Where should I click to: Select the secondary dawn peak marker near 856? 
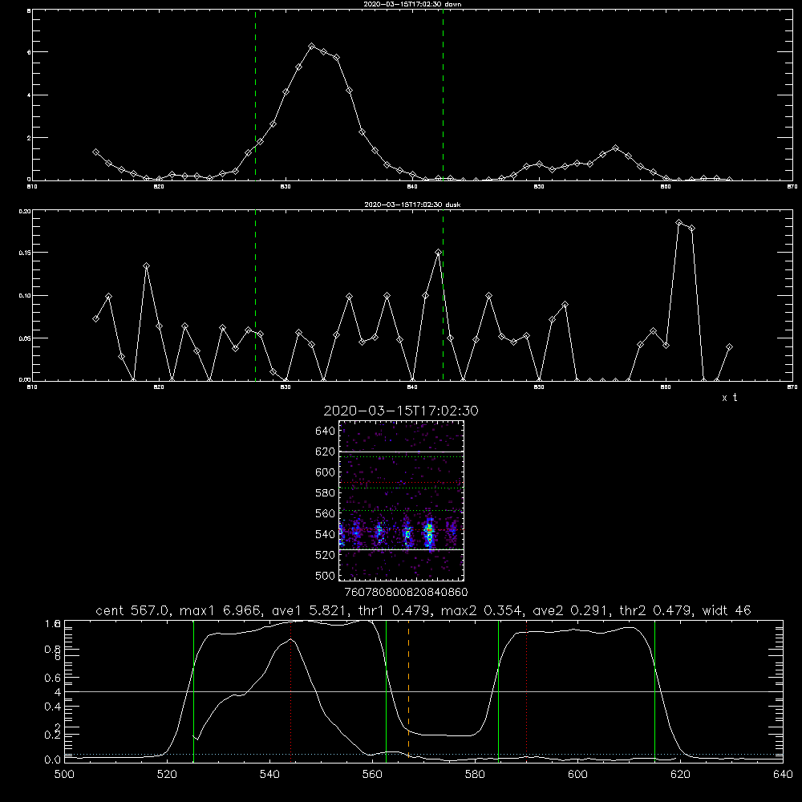[x=615, y=148]
